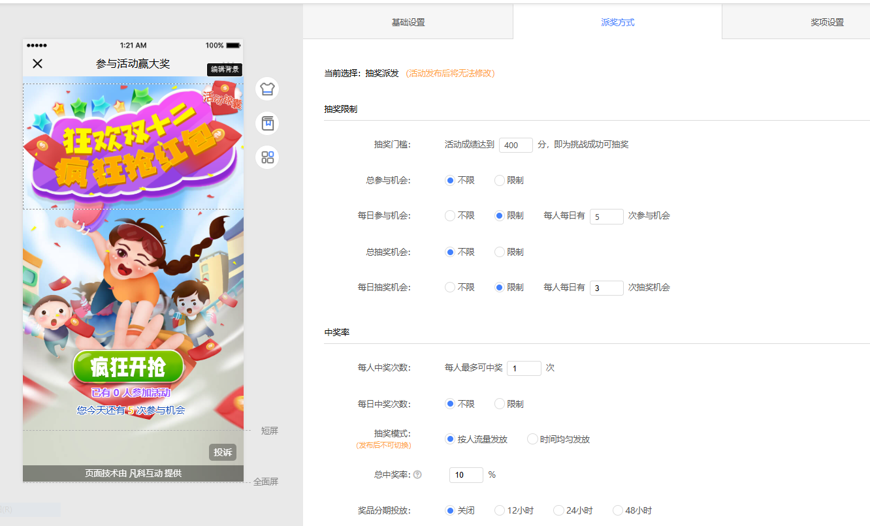Click the 抽奖门槛 score input field
Screen dimensions: 870x526
[x=515, y=145]
